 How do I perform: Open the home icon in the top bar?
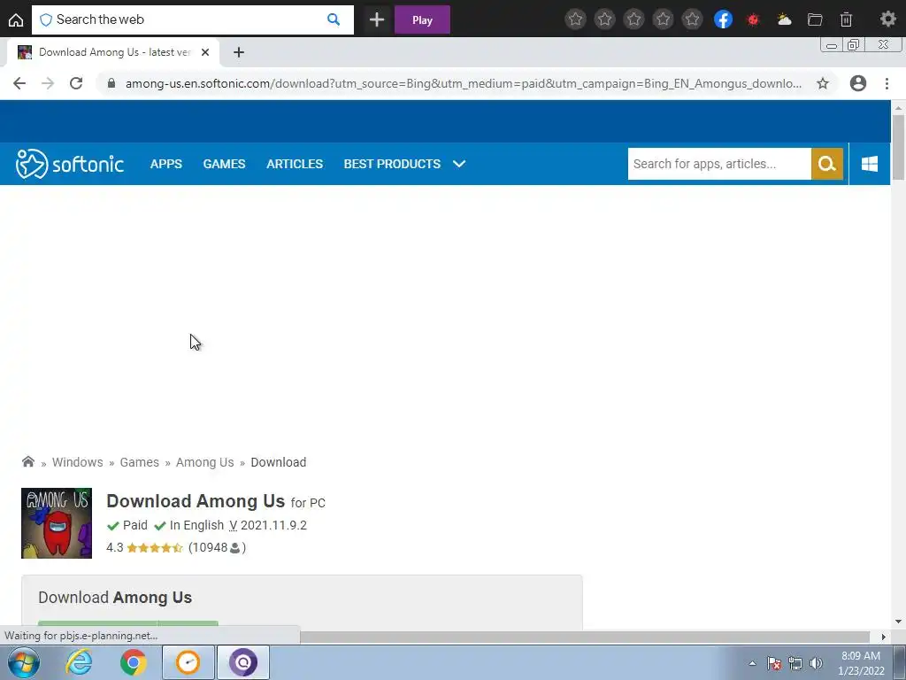click(16, 19)
